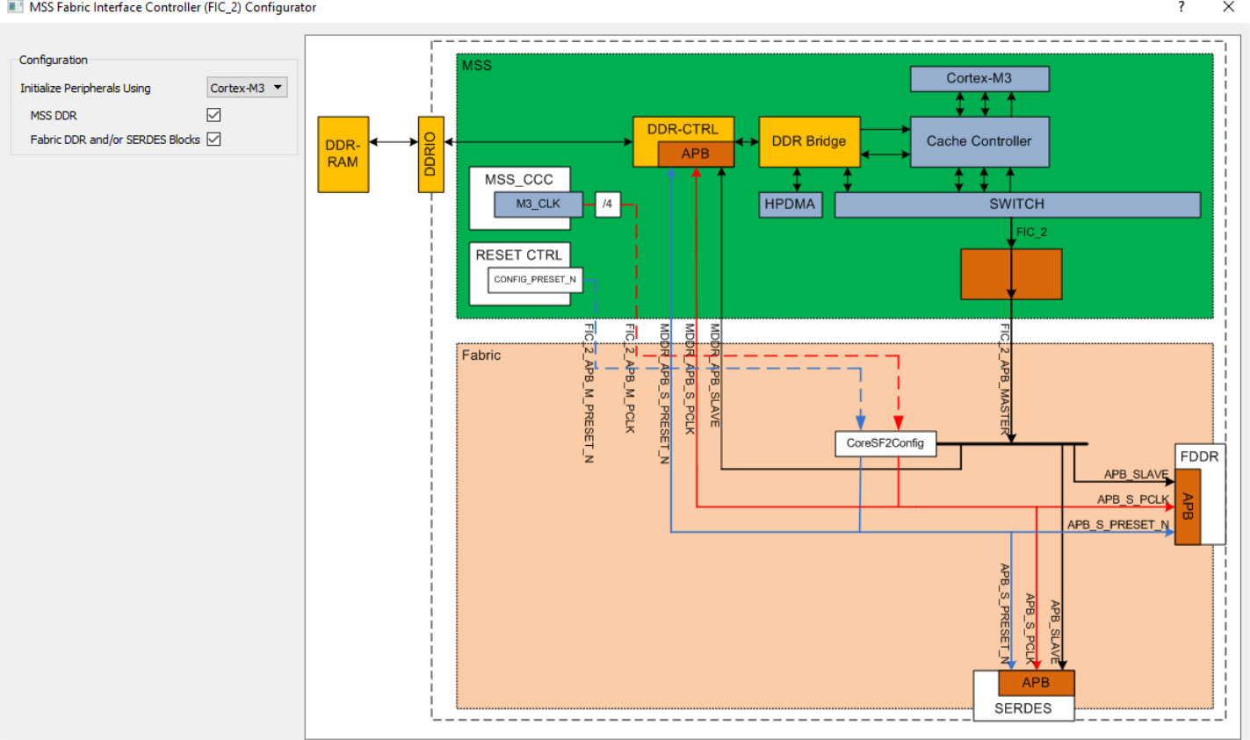
Task: Select the DDR Bridge block
Action: [808, 141]
